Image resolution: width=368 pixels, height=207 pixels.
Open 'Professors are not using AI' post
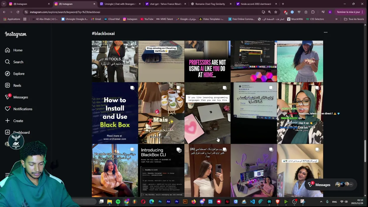pyautogui.click(x=207, y=61)
